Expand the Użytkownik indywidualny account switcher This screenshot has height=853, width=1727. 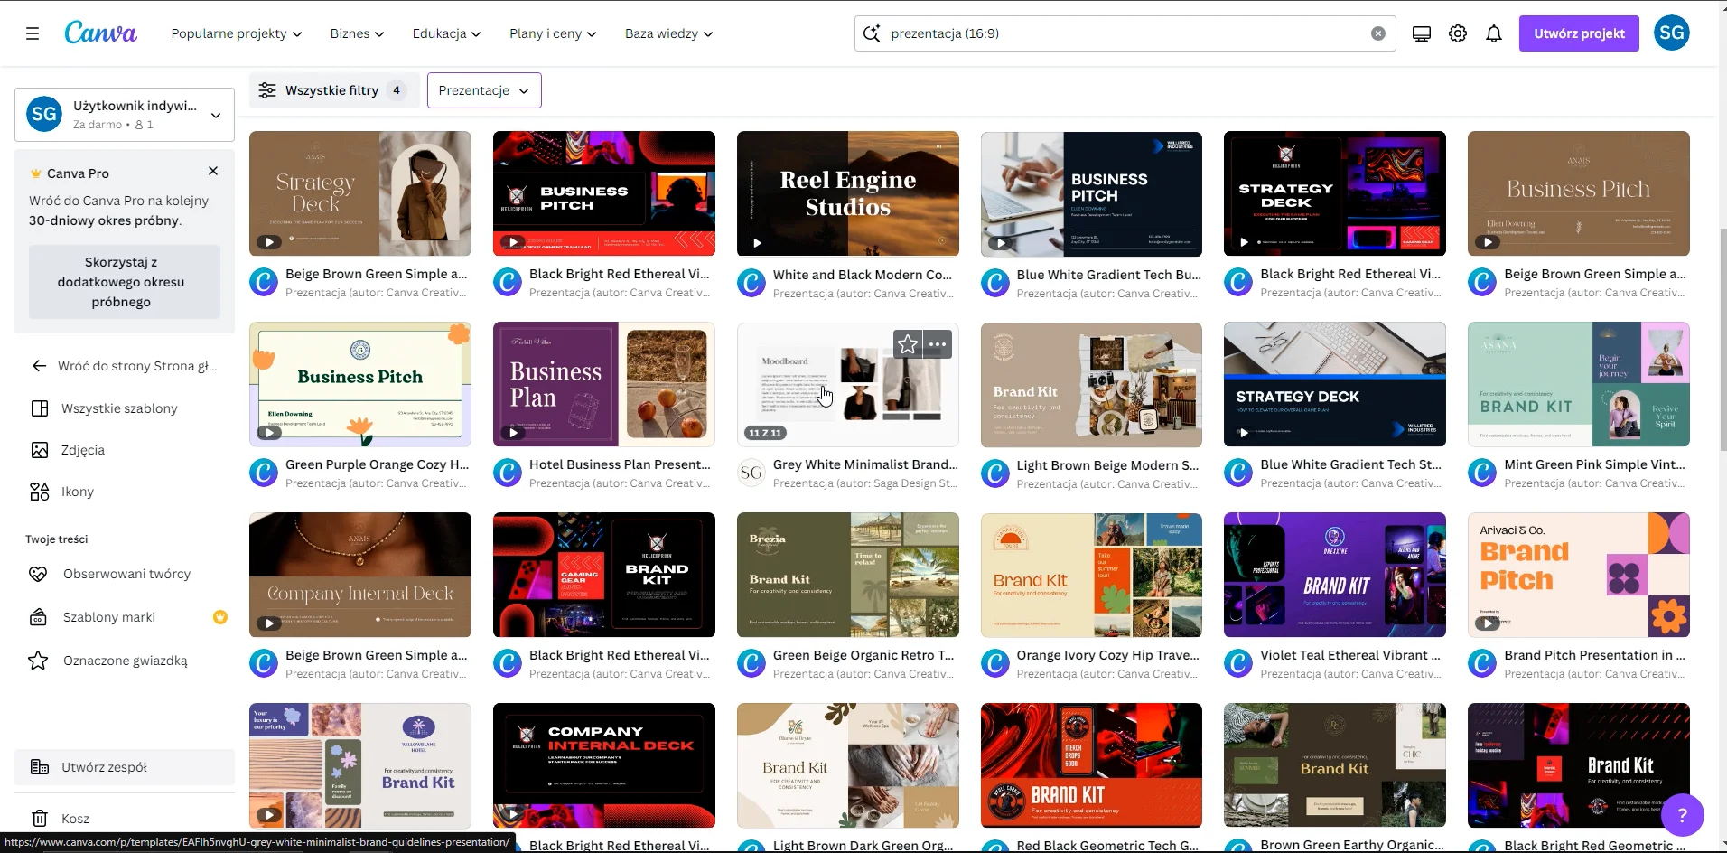125,114
